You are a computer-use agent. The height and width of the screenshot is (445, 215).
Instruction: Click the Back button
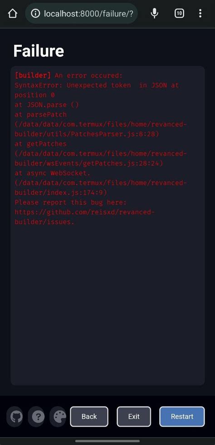tap(89, 417)
